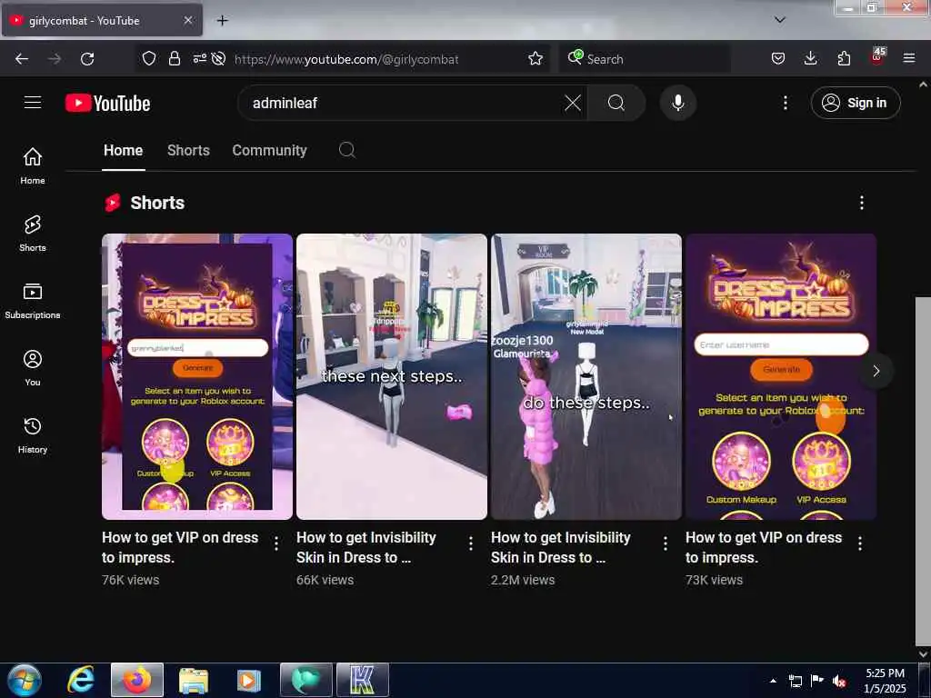This screenshot has width=931, height=698.
Task: Open the Windows Start menu
Action: pyautogui.click(x=25, y=680)
